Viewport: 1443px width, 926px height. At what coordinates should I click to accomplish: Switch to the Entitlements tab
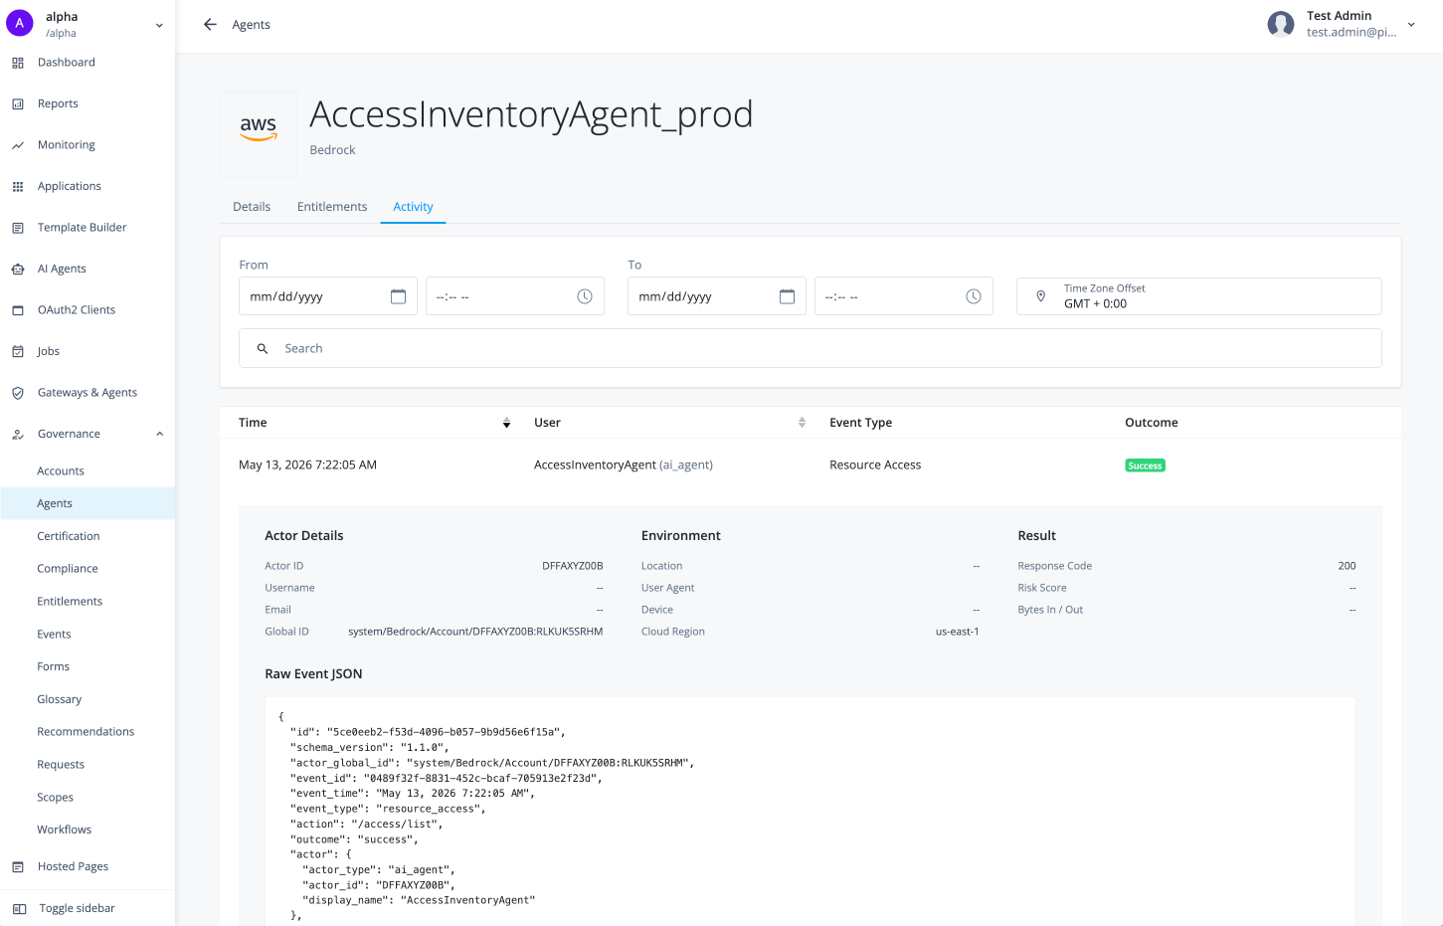click(332, 207)
